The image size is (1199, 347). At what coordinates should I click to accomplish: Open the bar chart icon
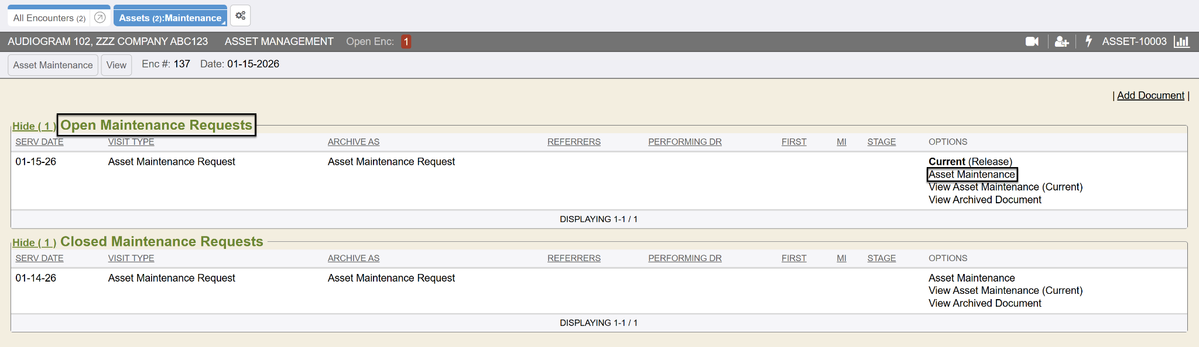tap(1181, 41)
